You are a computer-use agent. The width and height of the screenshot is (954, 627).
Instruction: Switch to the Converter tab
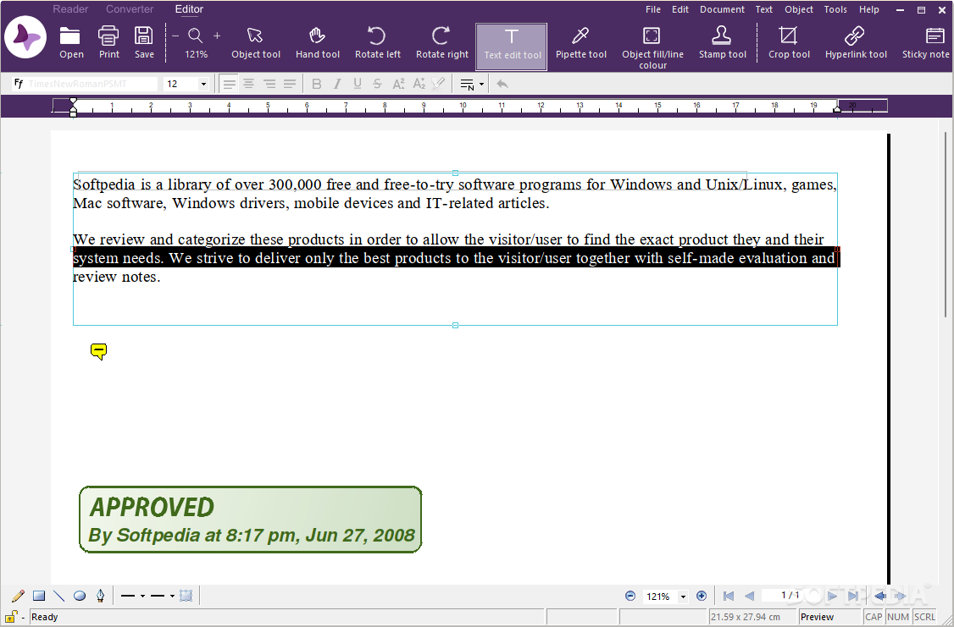click(x=130, y=9)
